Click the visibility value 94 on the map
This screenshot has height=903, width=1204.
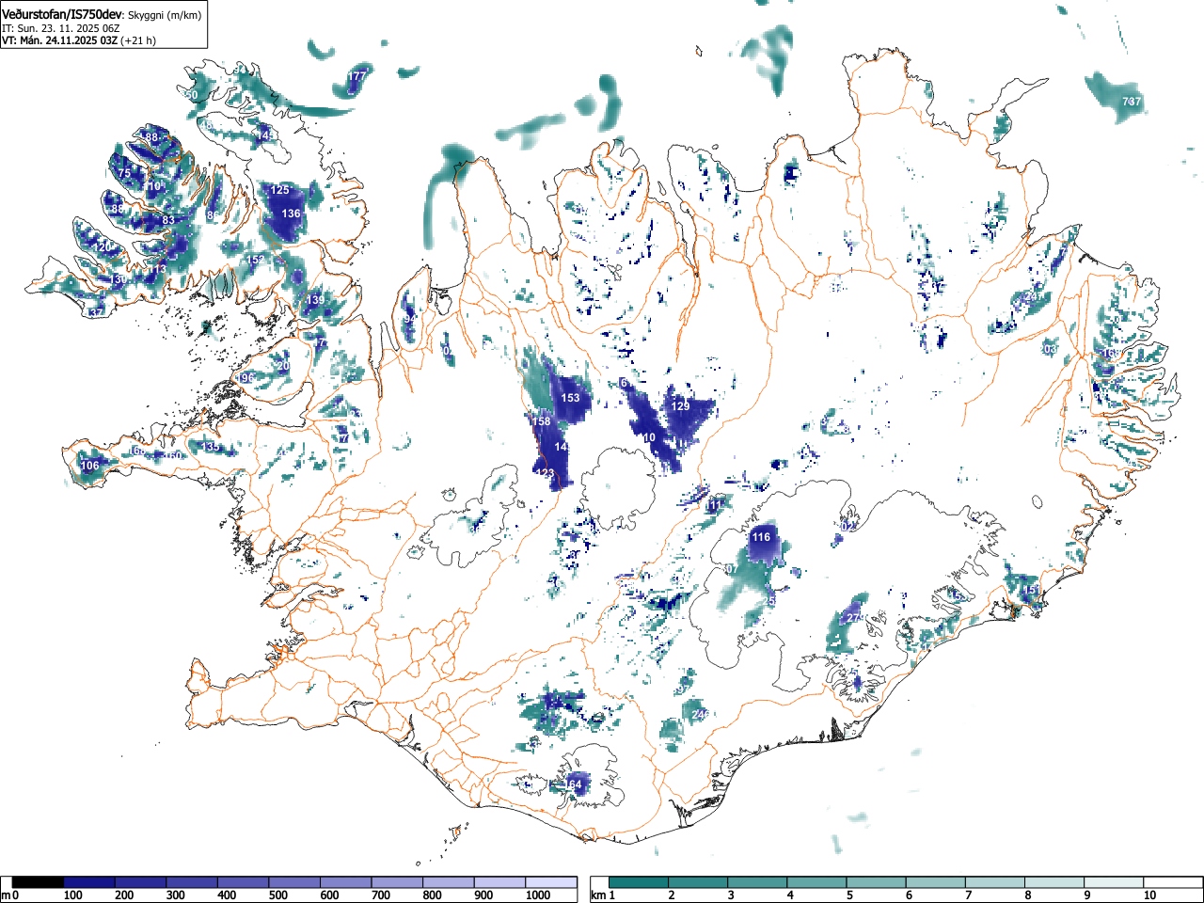[409, 320]
